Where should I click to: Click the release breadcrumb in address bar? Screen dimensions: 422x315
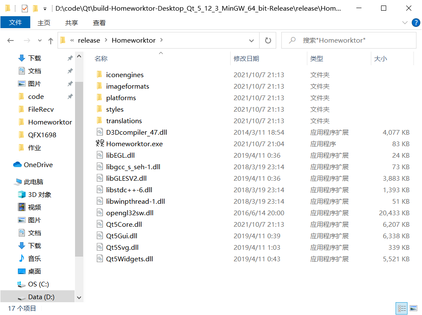[x=89, y=40]
